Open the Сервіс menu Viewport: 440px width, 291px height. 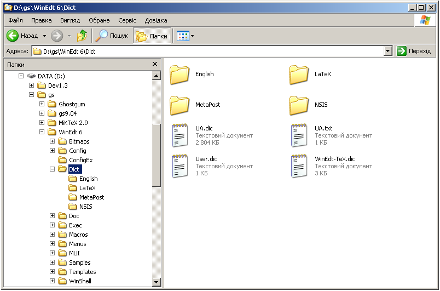tap(127, 20)
